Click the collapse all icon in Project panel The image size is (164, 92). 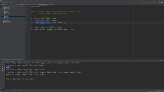pos(20,5)
